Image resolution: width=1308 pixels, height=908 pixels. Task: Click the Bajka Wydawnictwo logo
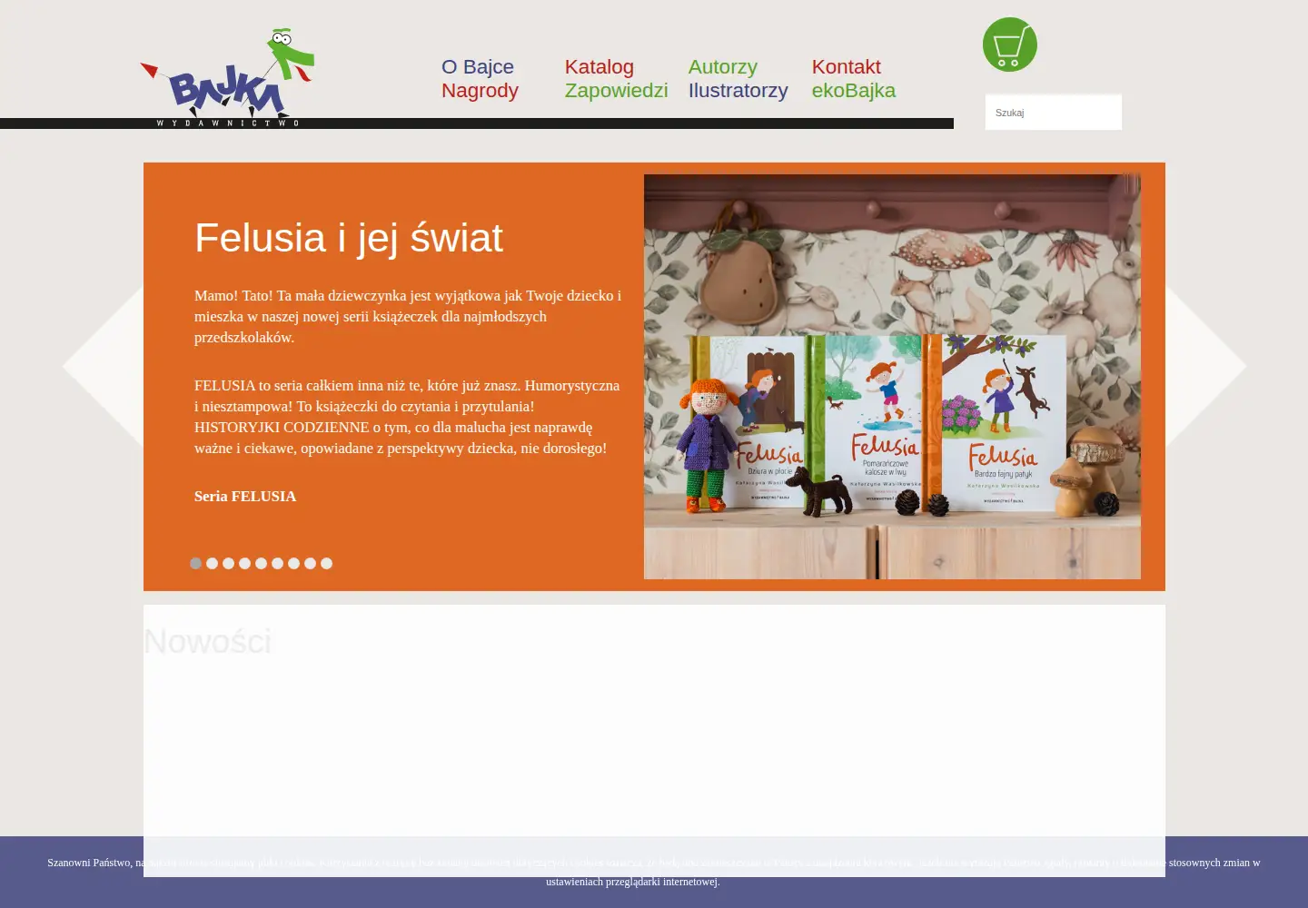tap(228, 77)
